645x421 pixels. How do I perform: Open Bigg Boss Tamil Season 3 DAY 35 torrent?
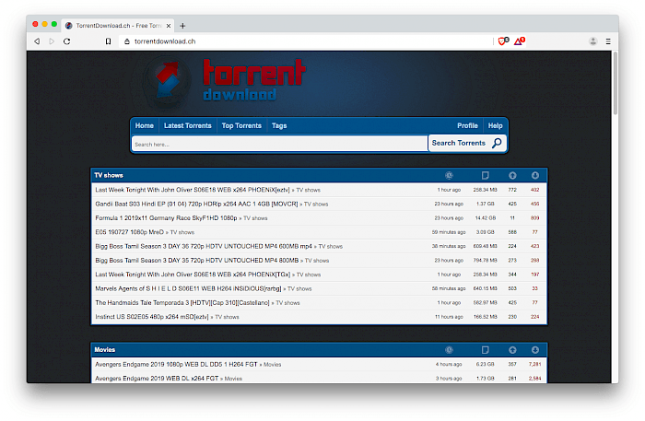(197, 261)
